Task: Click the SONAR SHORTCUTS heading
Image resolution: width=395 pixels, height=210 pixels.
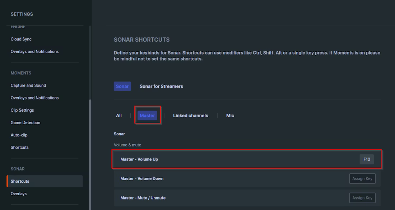Action: (x=141, y=39)
